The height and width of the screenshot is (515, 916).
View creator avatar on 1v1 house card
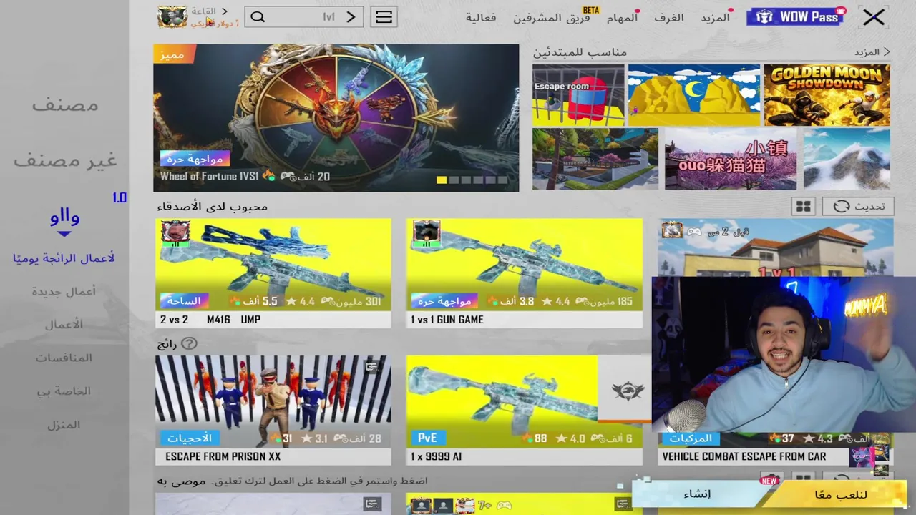click(x=672, y=230)
